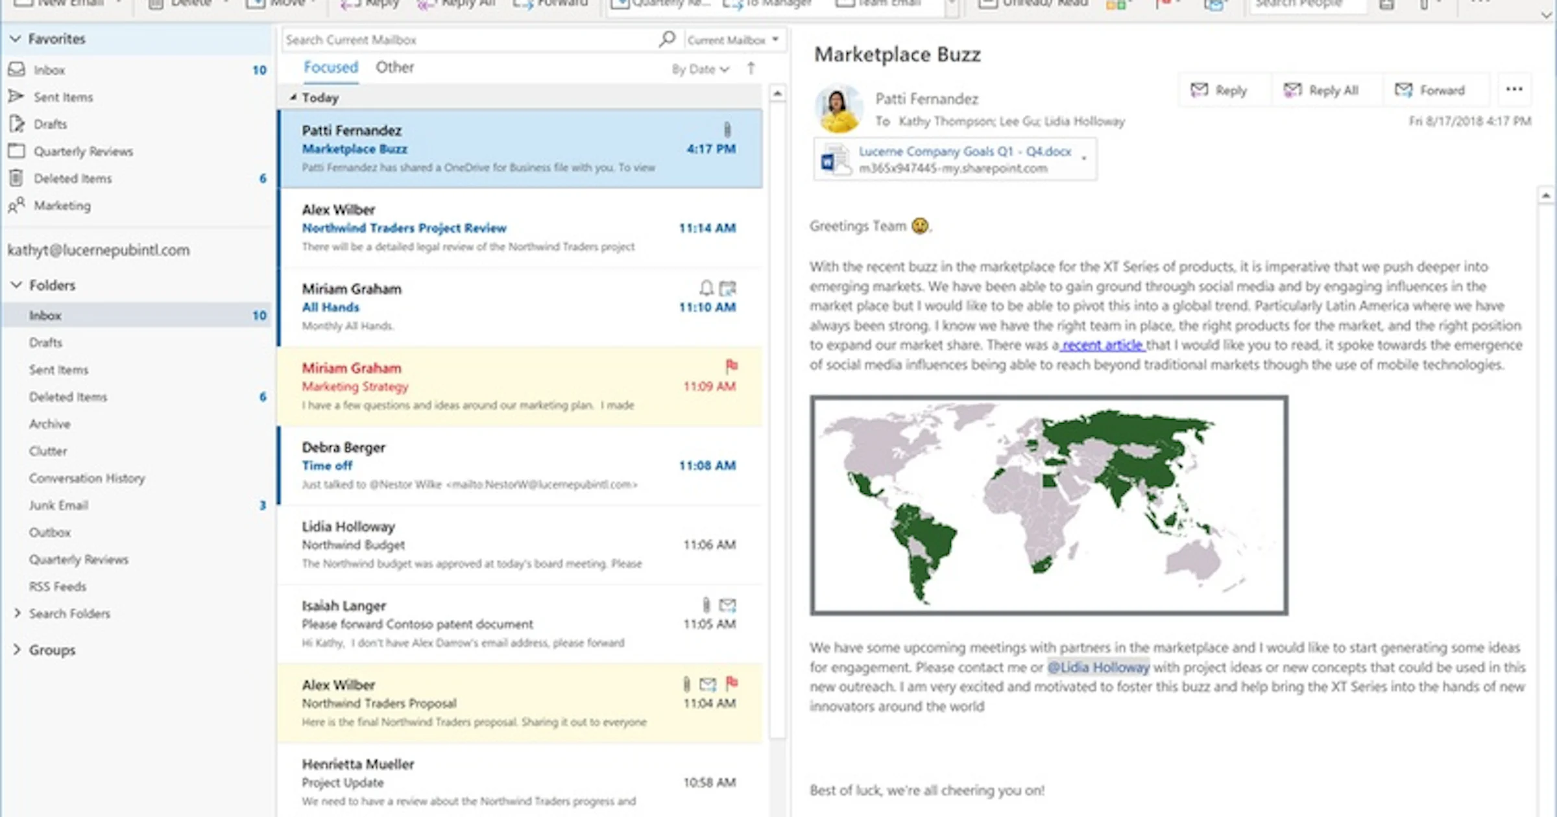Viewport: 1557px width, 817px height.
Task: Switch to the Other tab
Action: (x=394, y=67)
